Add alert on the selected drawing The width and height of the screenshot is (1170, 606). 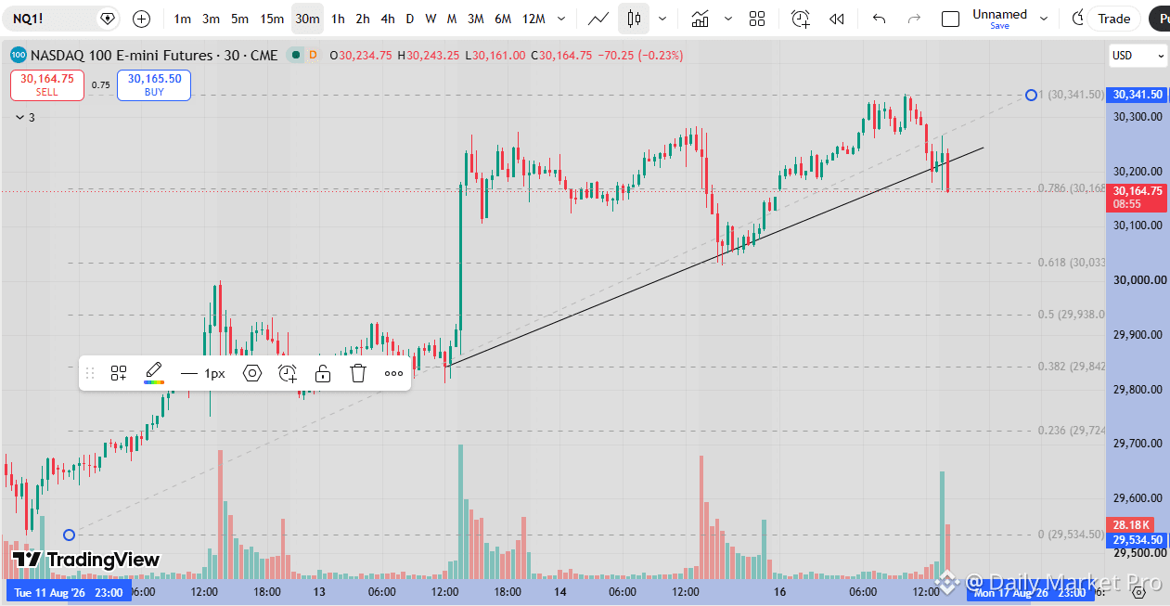(x=288, y=373)
